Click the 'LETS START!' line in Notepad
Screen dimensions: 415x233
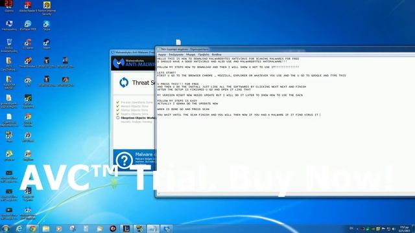(167, 72)
